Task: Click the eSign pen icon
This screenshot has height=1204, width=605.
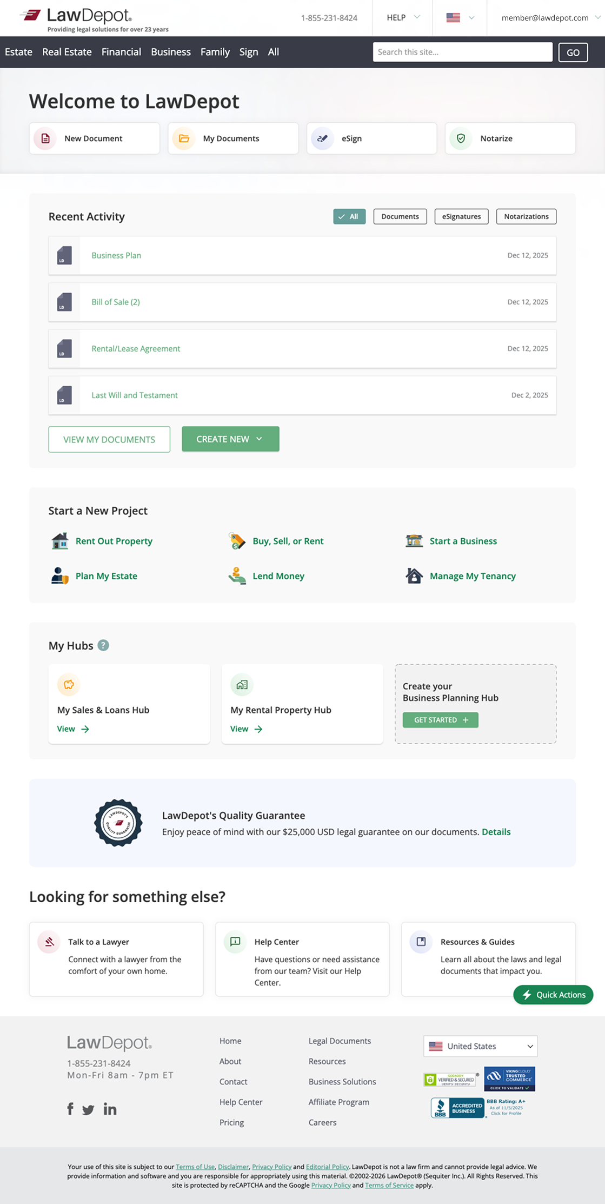Action: 322,138
